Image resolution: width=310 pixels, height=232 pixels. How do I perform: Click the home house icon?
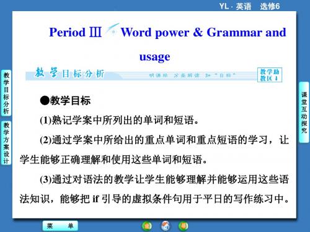tap(166, 226)
